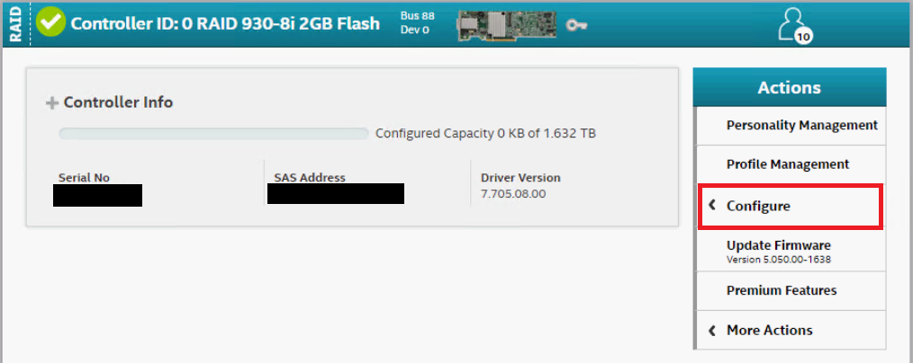This screenshot has height=363, width=913.
Task: Click the vertical RAID tab label
Action: pyautogui.click(x=15, y=23)
